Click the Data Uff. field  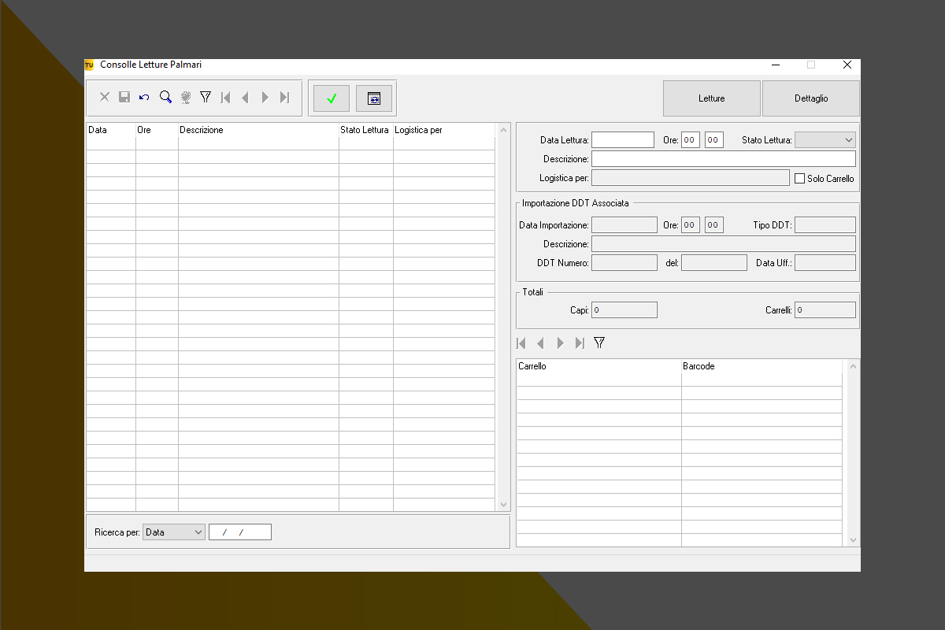pyautogui.click(x=825, y=263)
